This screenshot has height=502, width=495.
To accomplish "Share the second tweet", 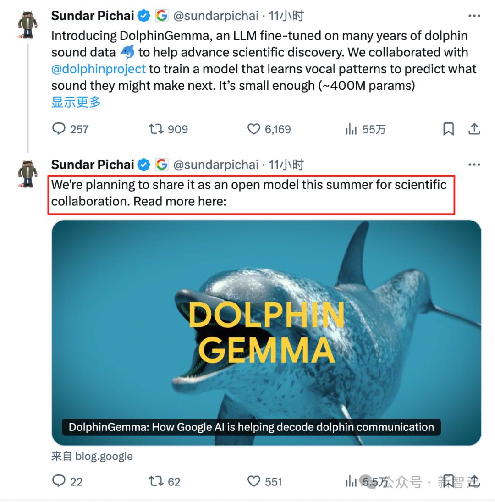I will (x=474, y=482).
